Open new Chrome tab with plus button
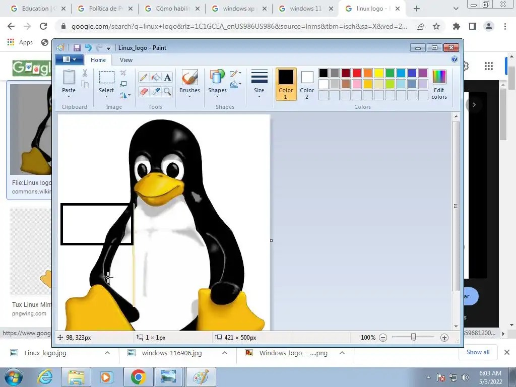This screenshot has height=387, width=516. click(x=417, y=9)
